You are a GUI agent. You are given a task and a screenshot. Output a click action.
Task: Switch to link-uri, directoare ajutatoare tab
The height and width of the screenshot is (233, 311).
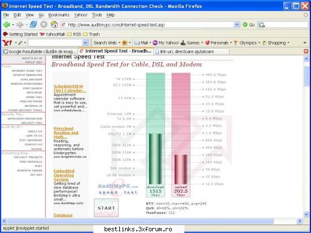(191, 51)
